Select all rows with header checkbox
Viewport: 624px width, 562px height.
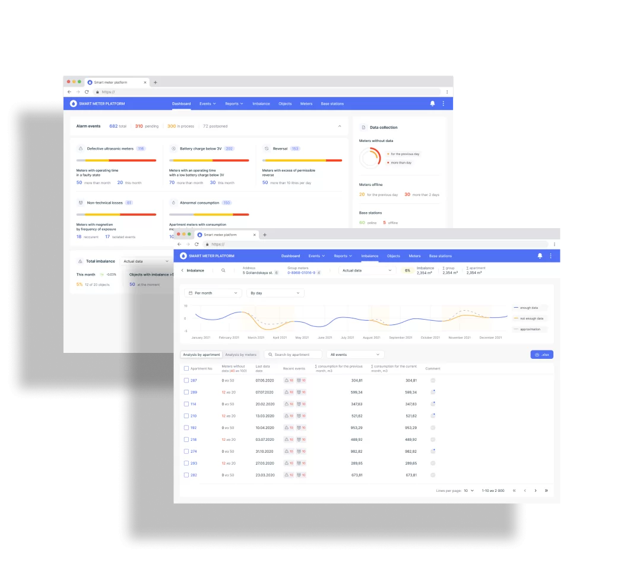[186, 368]
